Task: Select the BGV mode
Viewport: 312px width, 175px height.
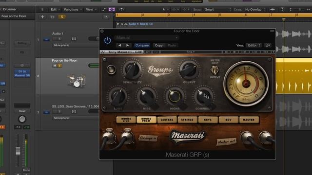Action: [228, 120]
